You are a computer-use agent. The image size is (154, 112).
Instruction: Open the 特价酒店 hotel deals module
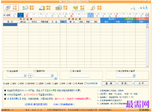click(x=45, y=8)
